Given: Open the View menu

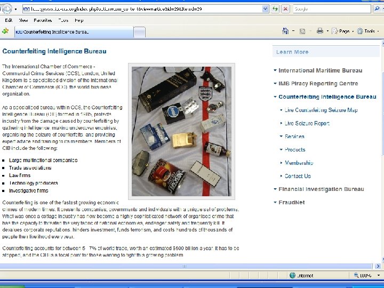Looking at the screenshot, I should [x=23, y=20].
